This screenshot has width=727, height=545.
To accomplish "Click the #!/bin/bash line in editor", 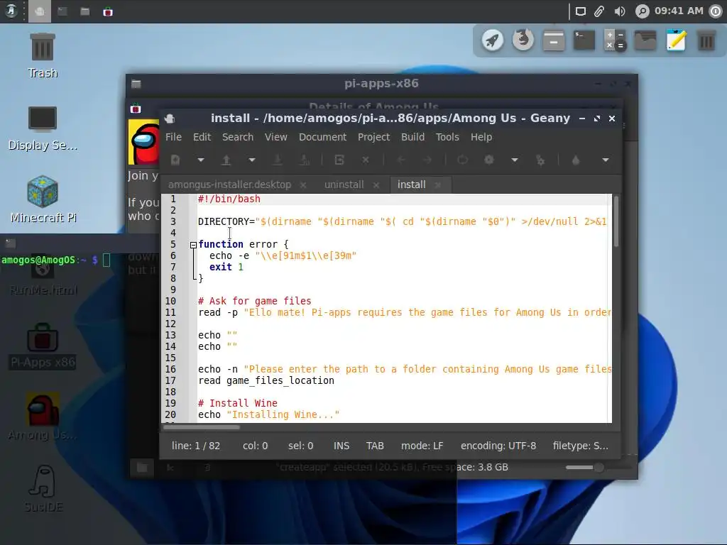I will click(229, 199).
